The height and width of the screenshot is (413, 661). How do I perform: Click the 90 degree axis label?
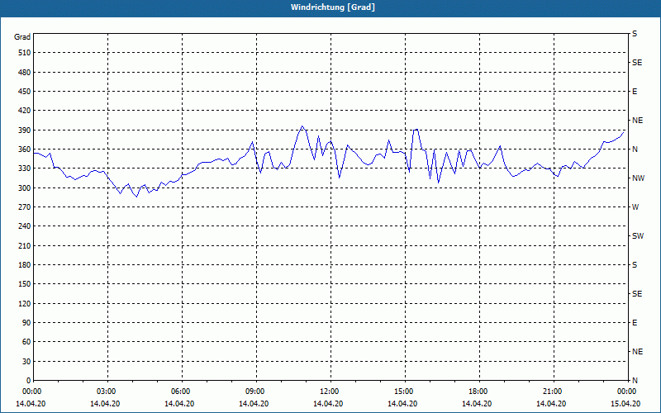pyautogui.click(x=26, y=323)
